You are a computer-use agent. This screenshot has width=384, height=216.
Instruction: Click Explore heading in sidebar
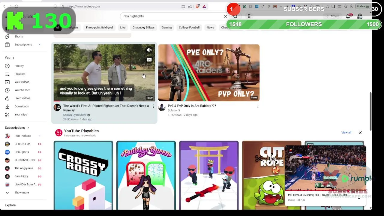point(10,205)
